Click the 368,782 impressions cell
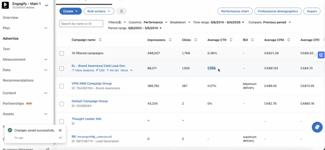The height and width of the screenshot is (150, 325). [153, 86]
